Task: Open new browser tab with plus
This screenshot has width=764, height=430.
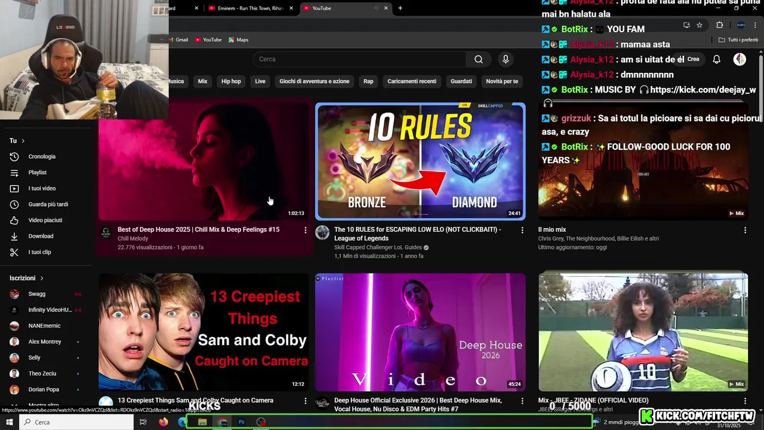Action: [400, 8]
